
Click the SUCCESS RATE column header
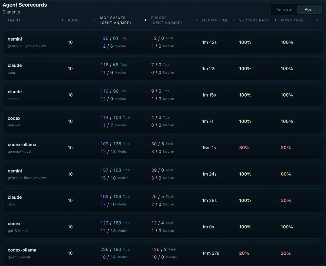pos(254,20)
